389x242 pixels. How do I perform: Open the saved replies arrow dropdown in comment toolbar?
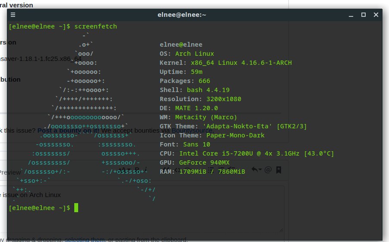[256, 169]
